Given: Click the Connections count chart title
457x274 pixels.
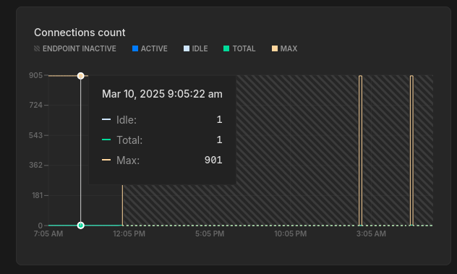Looking at the screenshot, I should pyautogui.click(x=80, y=33).
